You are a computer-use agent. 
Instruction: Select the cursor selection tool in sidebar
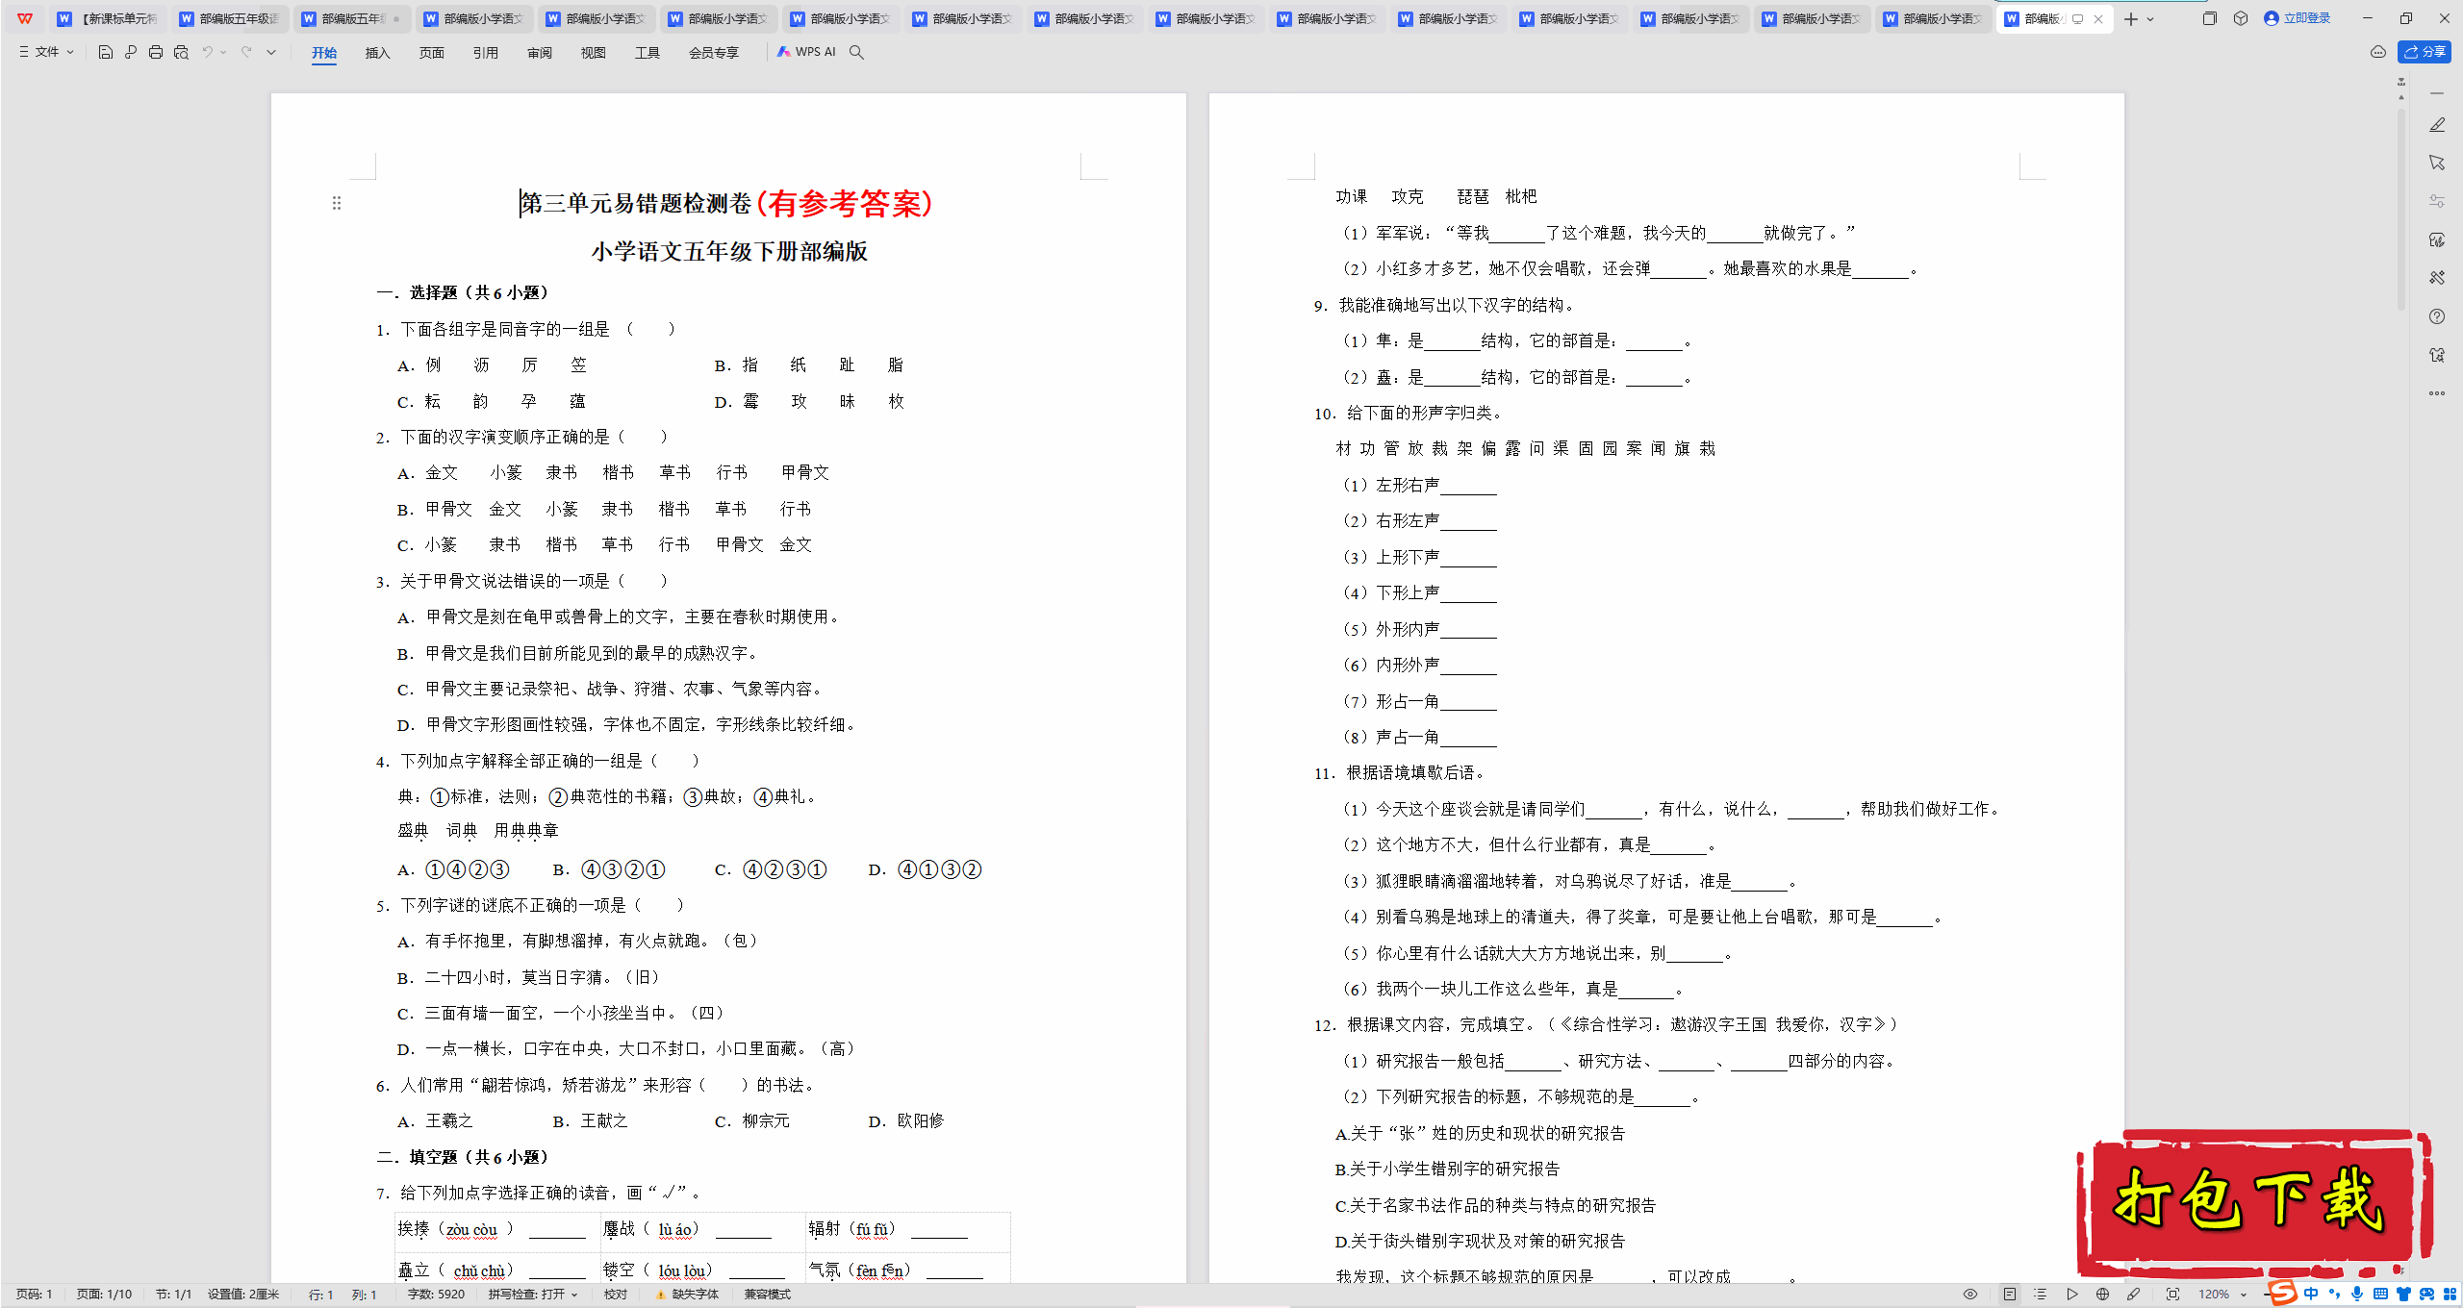[2437, 163]
